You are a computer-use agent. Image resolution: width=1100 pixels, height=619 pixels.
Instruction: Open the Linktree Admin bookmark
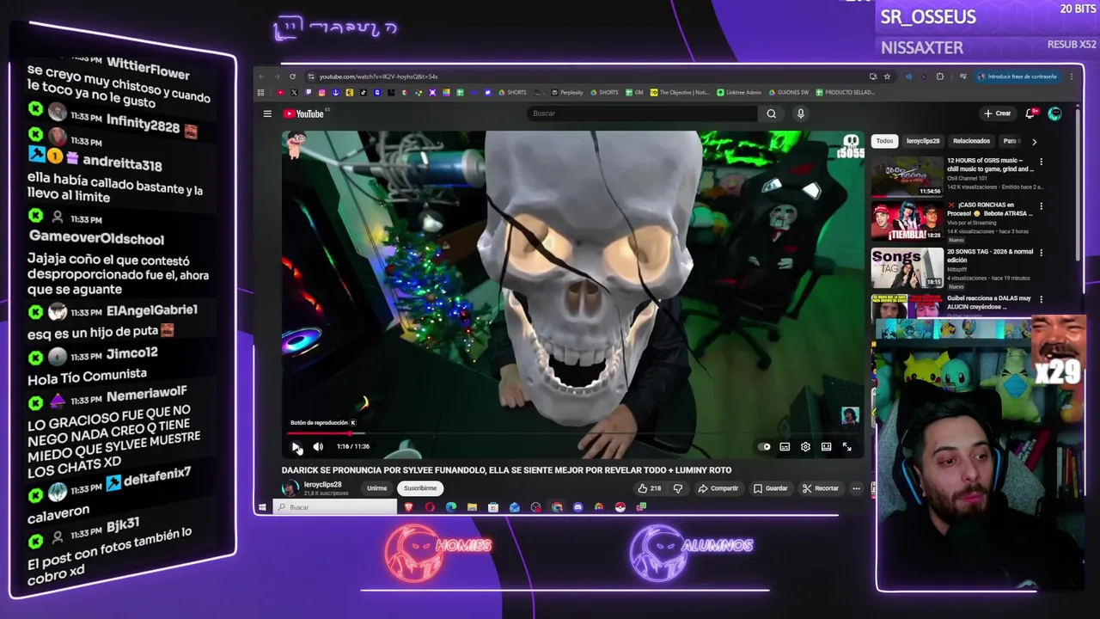pos(739,92)
